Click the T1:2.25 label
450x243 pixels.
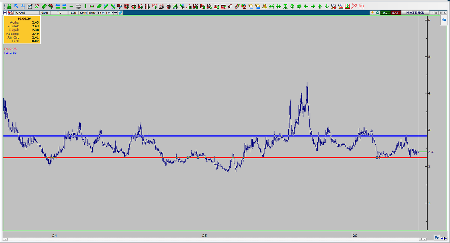tap(10, 49)
